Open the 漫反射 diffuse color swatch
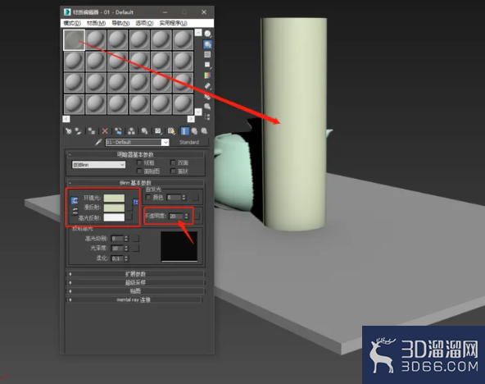This screenshot has height=384, width=485. (x=114, y=208)
